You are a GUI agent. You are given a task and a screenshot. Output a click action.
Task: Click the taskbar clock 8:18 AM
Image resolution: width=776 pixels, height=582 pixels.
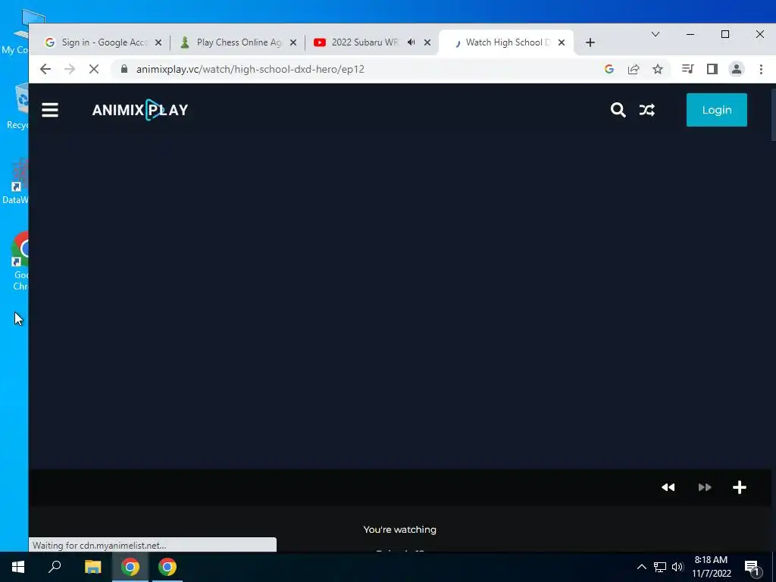click(x=711, y=567)
